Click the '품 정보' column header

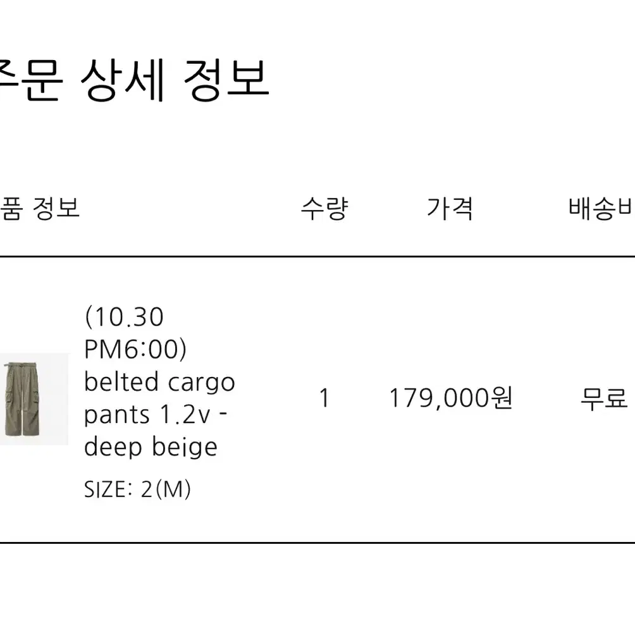click(40, 209)
